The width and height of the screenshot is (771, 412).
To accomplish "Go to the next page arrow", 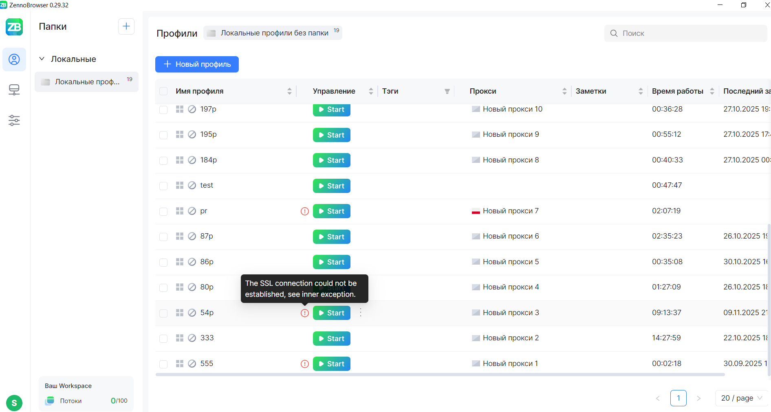I will 698,398.
